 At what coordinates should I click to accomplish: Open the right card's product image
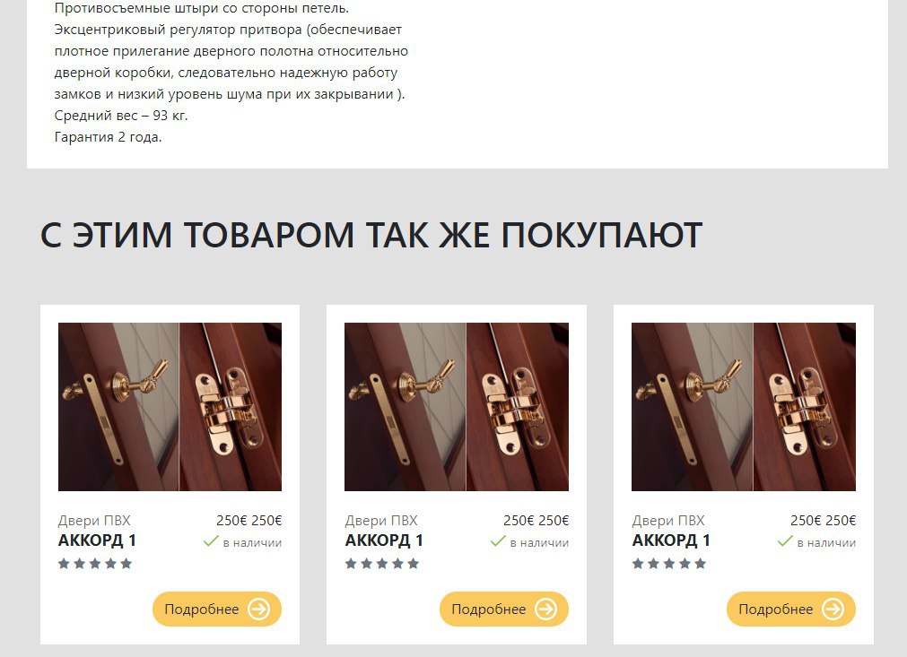point(744,407)
